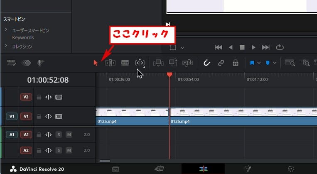Click the Overwrite Clip toolbar icon
This screenshot has width=317, height=174.
pyautogui.click(x=173, y=63)
